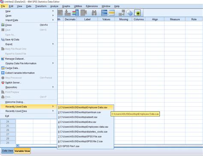Open recent file Employees data.sav
The image size is (203, 156).
(x=85, y=127)
